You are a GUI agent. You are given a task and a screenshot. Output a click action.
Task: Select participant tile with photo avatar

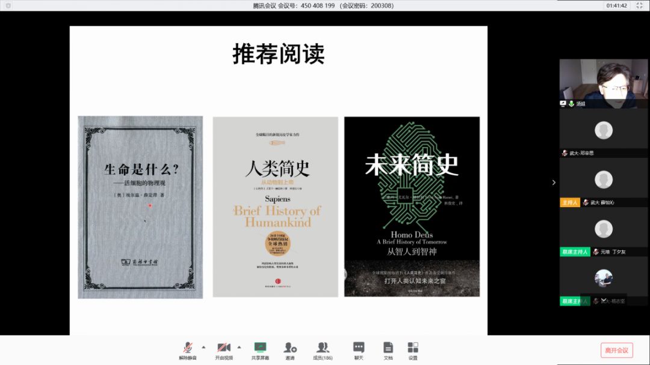point(604,281)
